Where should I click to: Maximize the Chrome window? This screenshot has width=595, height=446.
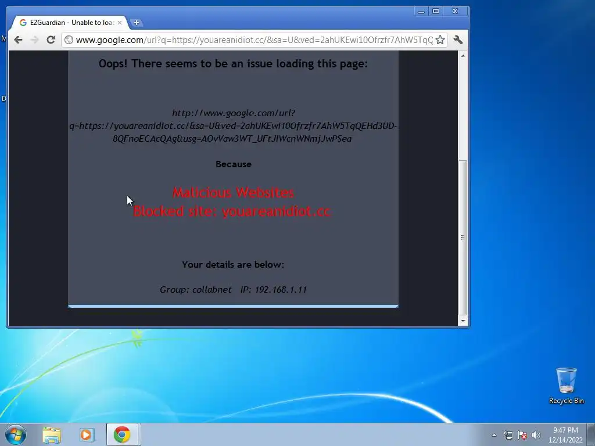point(436,12)
